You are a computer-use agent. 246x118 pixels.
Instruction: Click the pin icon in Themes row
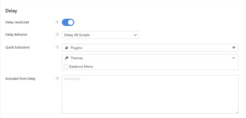(x=67, y=58)
